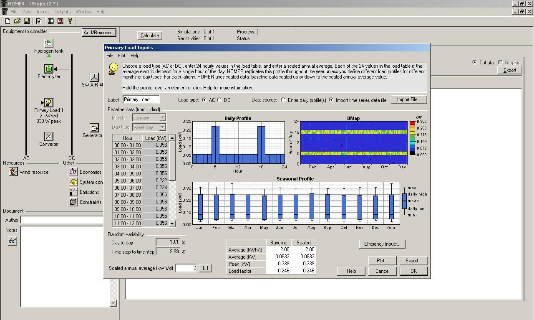Click the Add/Remove equipment button
The width and height of the screenshot is (534, 320).
pyautogui.click(x=99, y=33)
